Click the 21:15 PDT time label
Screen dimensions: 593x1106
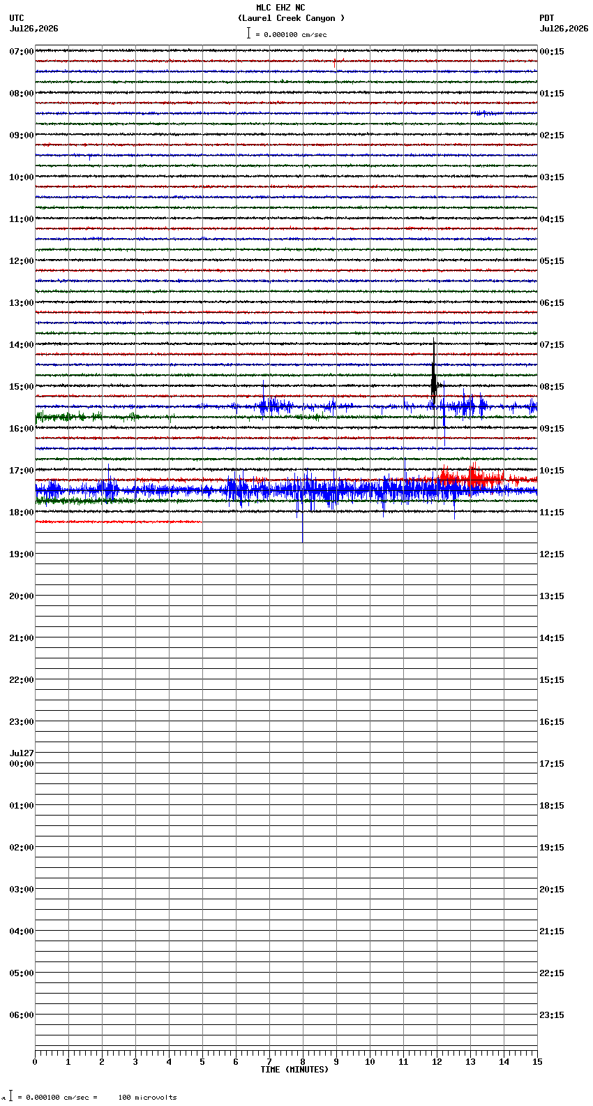(552, 931)
